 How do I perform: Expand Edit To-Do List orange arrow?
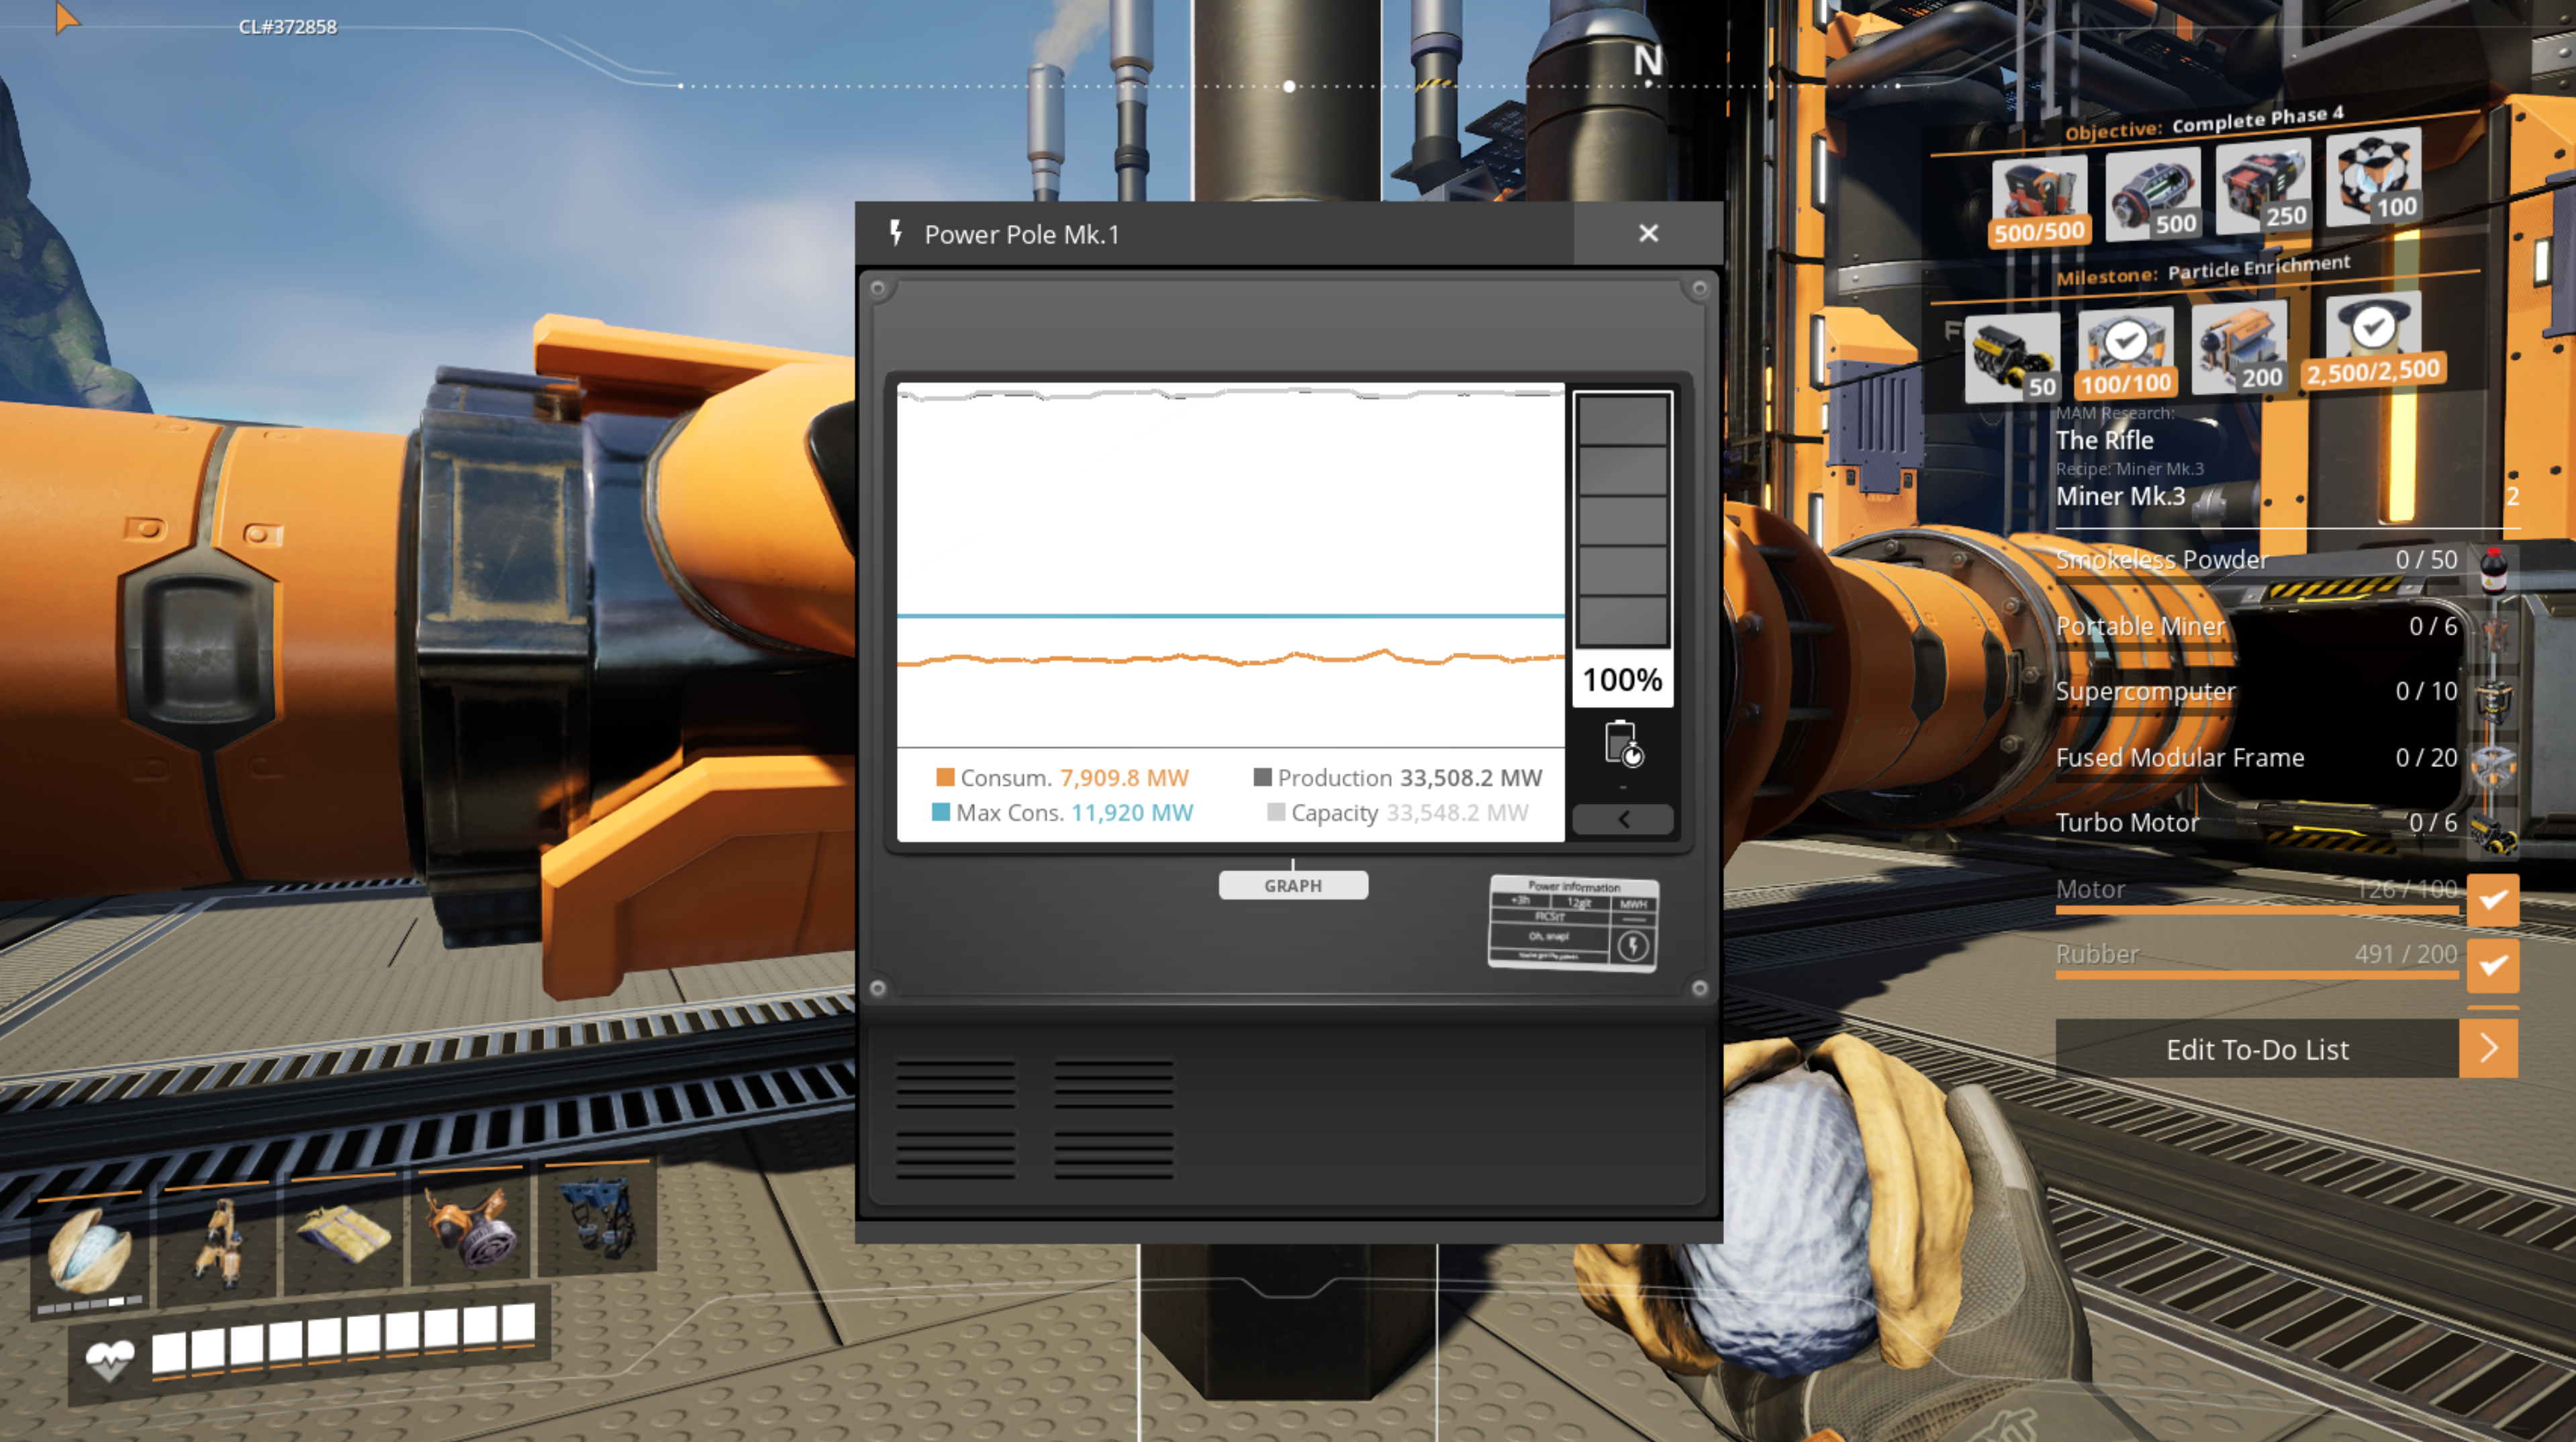[x=2488, y=1048]
